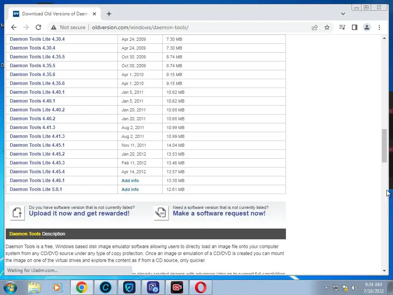Open Daemon Tools Lite 4.45.3 link
This screenshot has width=393, height=295.
coord(37,162)
